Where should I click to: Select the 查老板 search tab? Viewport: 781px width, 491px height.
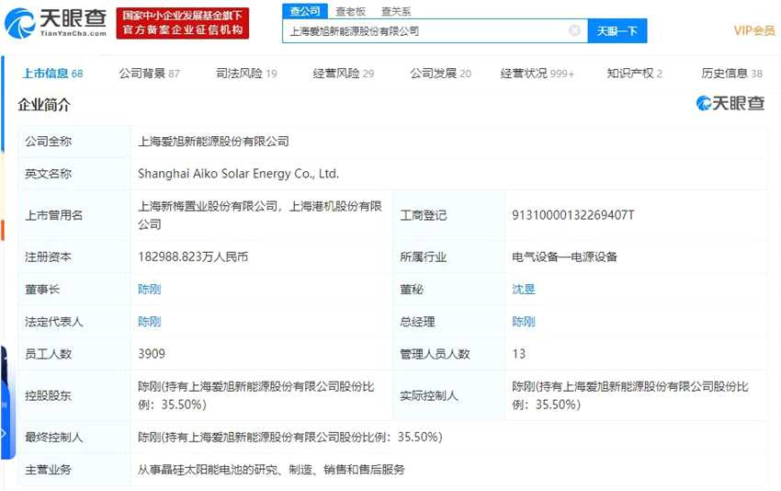[350, 11]
